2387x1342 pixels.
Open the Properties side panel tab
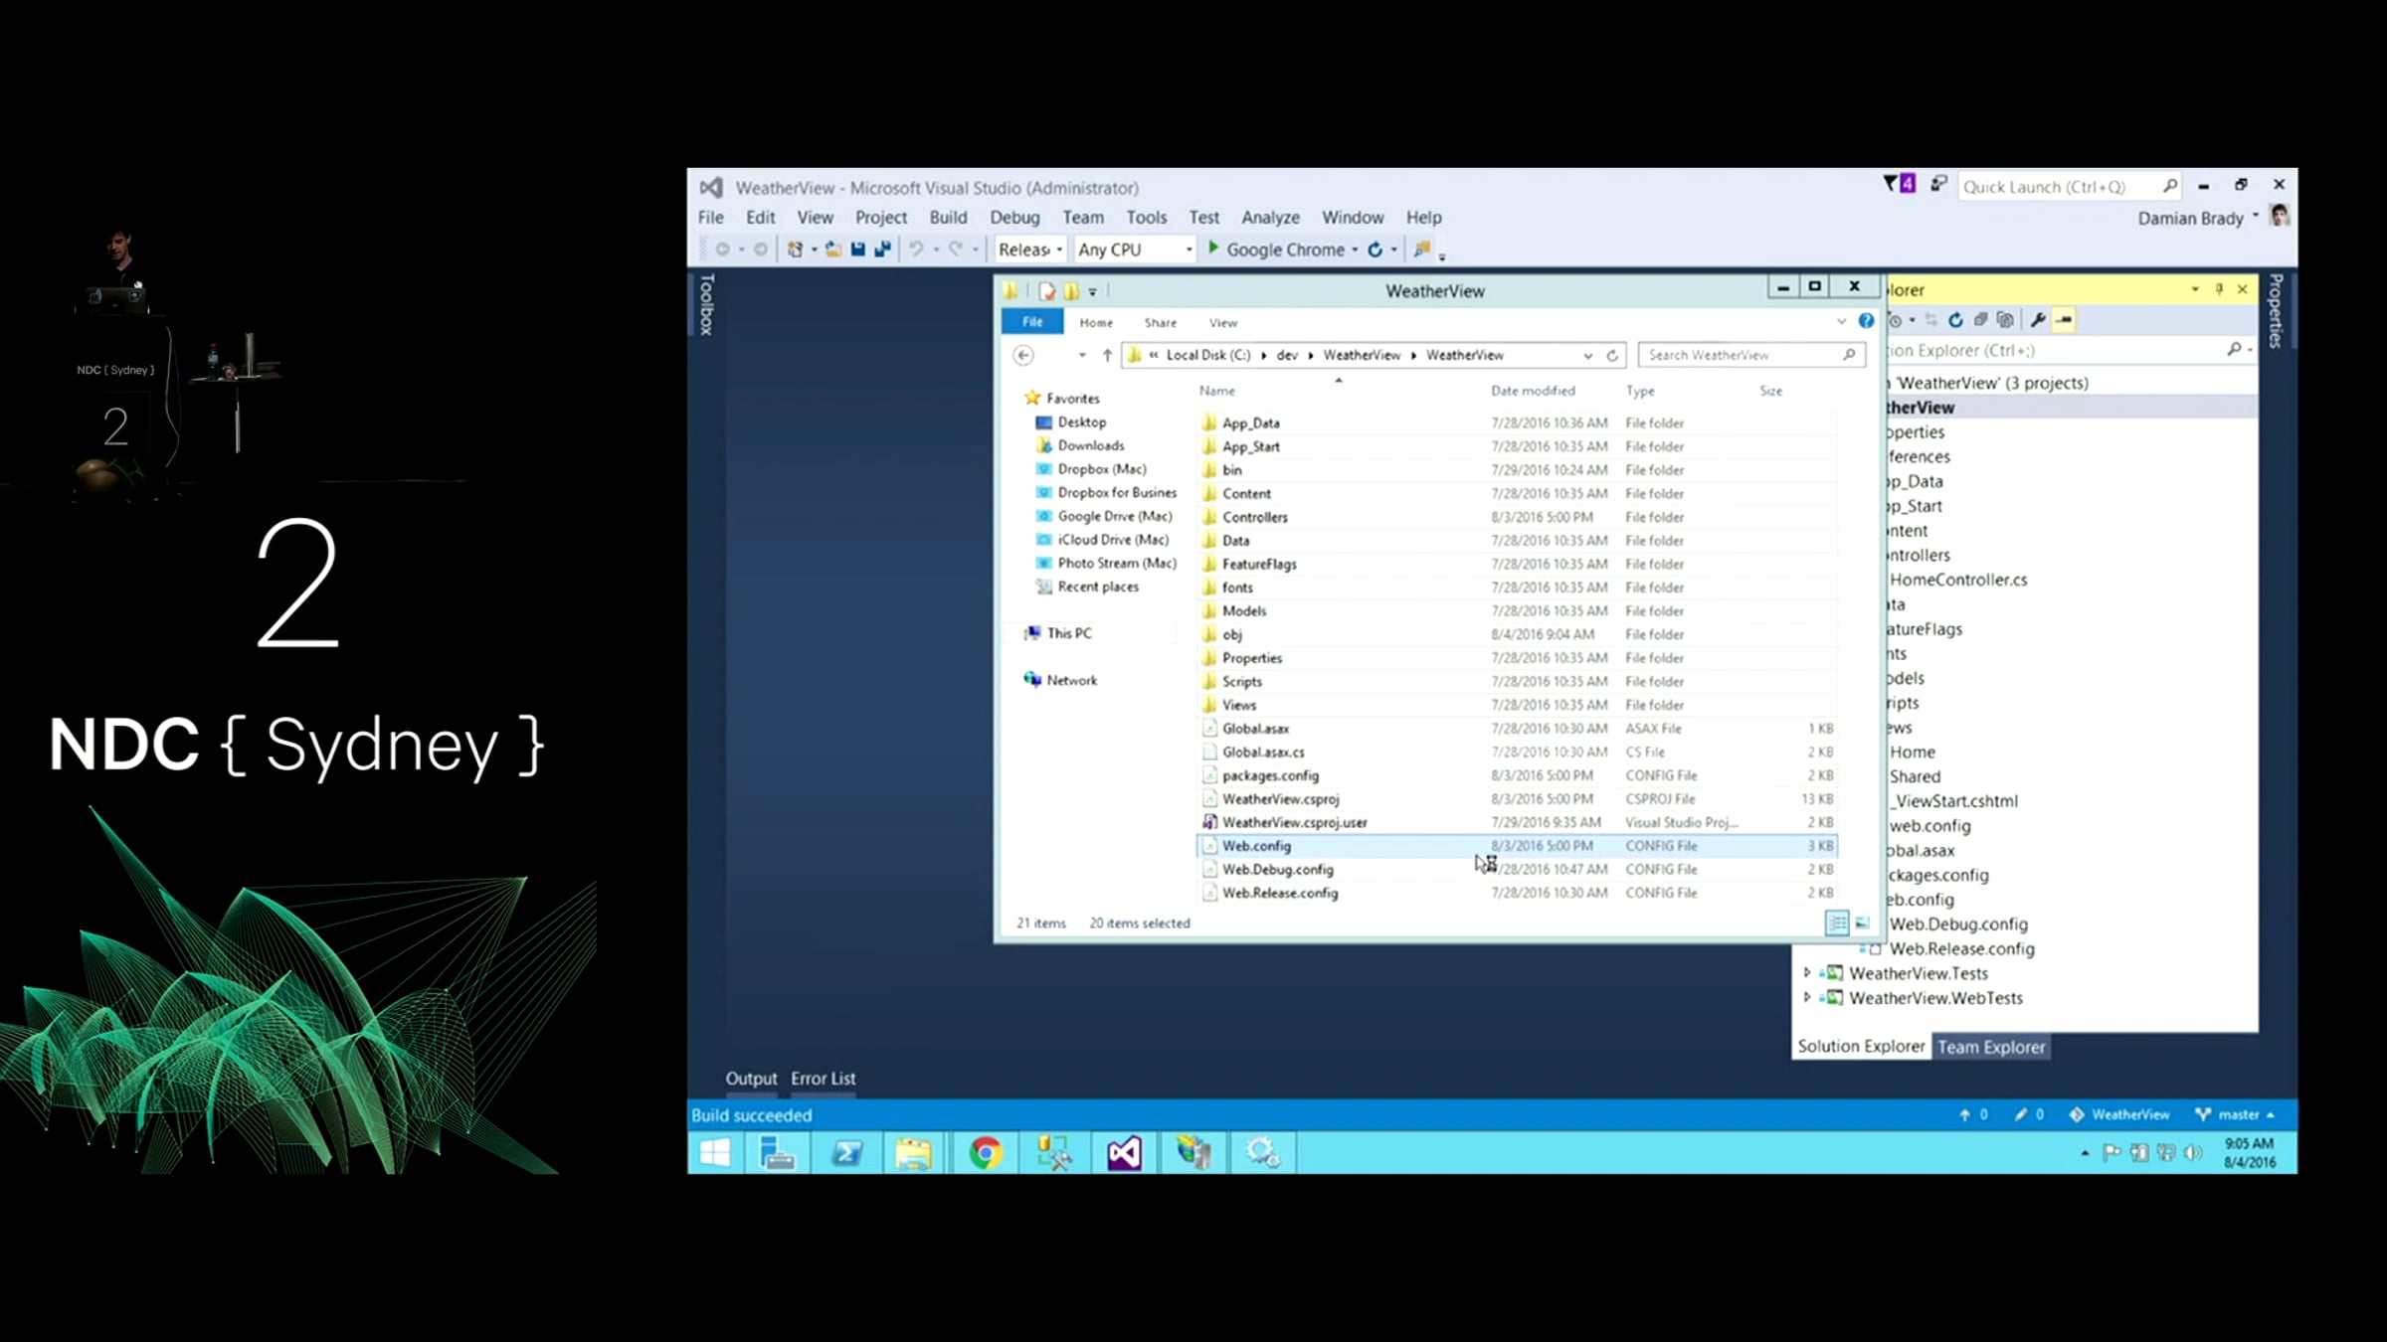[2276, 310]
